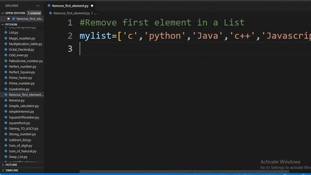Image resolution: width=311 pixels, height=175 pixels.
Task: Open Stering_TO_ASCII.py file
Action: pyautogui.click(x=23, y=128)
